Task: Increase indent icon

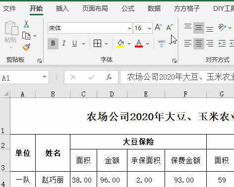Action: [232, 44]
